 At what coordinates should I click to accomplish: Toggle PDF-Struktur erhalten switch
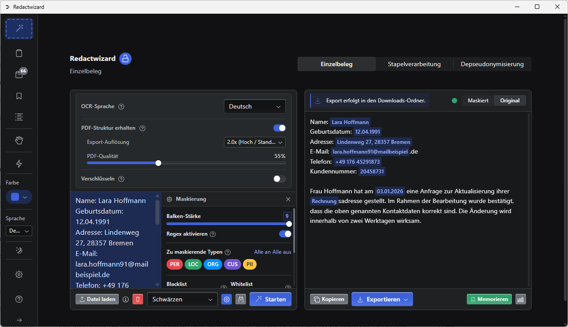280,128
